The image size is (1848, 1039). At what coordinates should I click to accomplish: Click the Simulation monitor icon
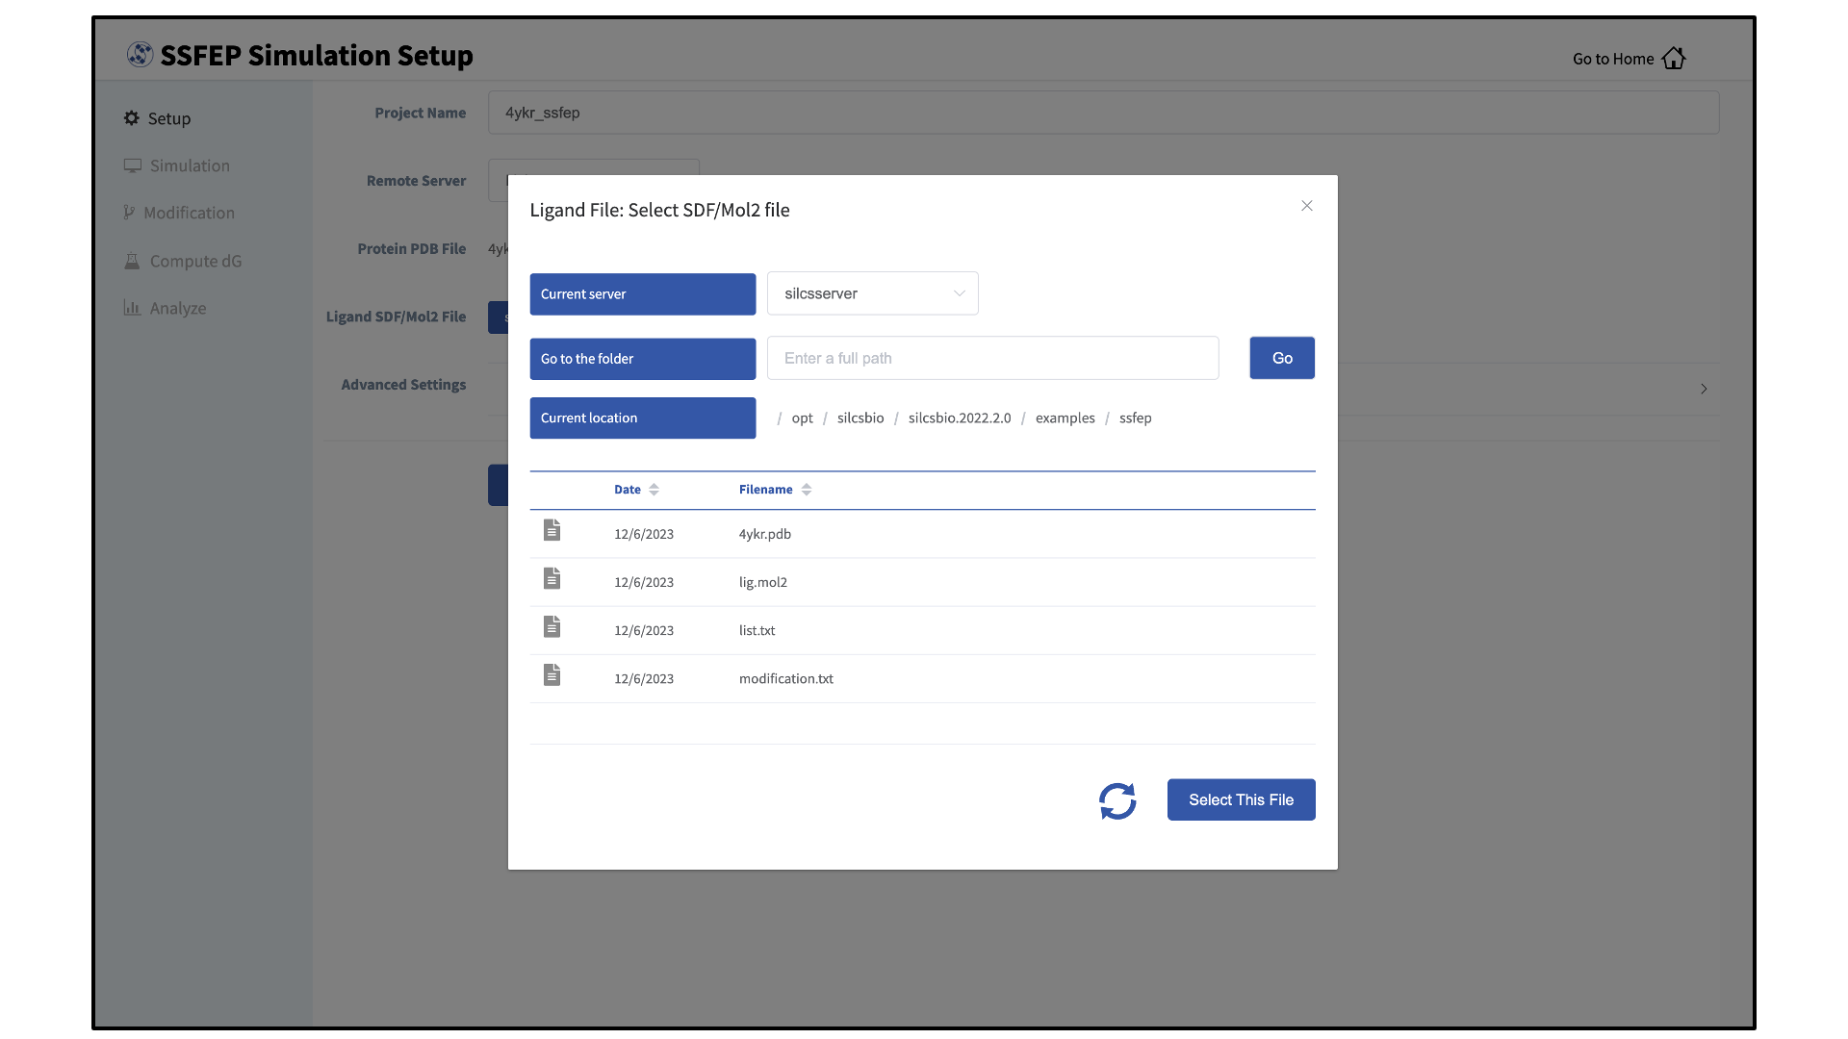[133, 165]
